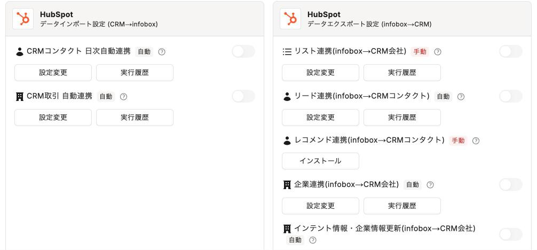
Task: Open help tooltip for 企業連携
Action: point(430,185)
